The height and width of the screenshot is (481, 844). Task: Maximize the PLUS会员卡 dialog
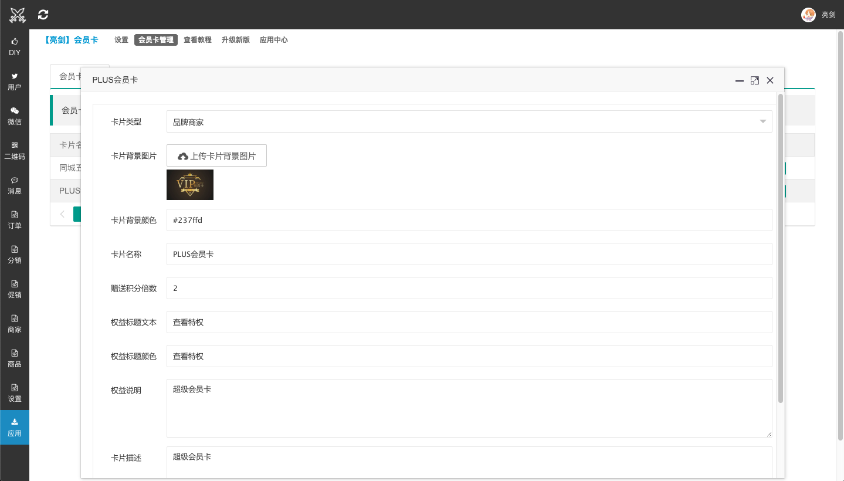(x=755, y=80)
